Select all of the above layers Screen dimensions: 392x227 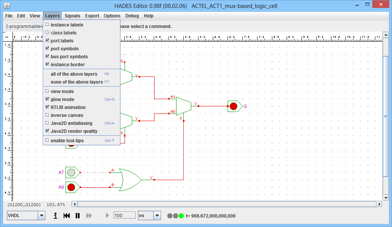[x=81, y=74]
